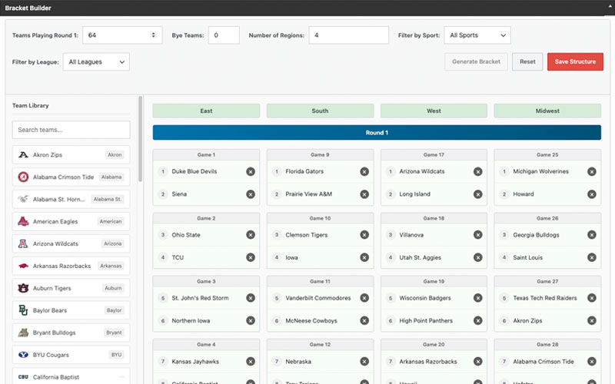Click the Generate Bracket button
Screen dimensions: 615x384
(x=476, y=62)
